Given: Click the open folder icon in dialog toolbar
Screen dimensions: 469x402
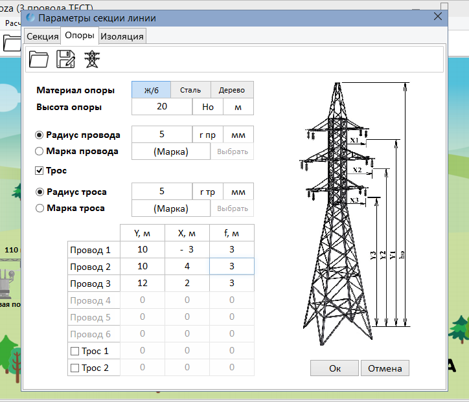Looking at the screenshot, I should pos(40,60).
